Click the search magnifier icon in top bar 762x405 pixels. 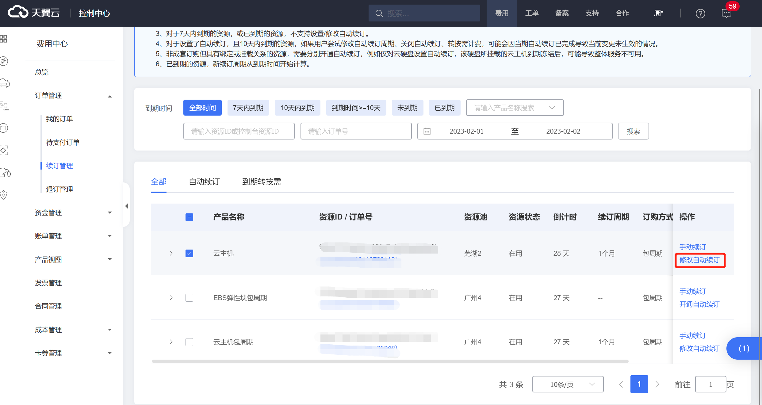379,13
